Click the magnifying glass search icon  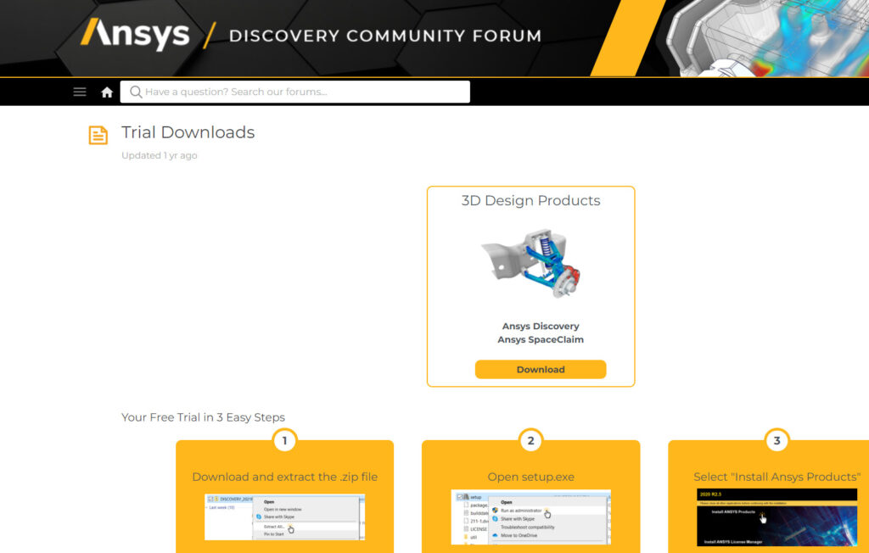tap(137, 92)
